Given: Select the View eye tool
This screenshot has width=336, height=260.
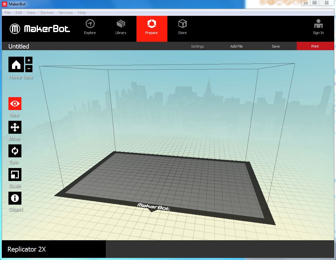Looking at the screenshot, I should click(x=15, y=104).
